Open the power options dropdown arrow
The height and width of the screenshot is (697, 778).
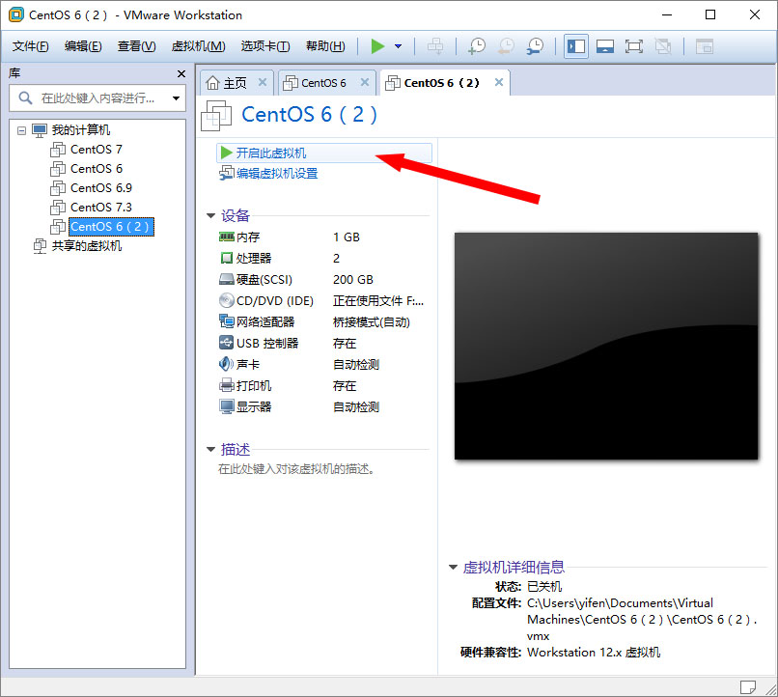pos(398,46)
